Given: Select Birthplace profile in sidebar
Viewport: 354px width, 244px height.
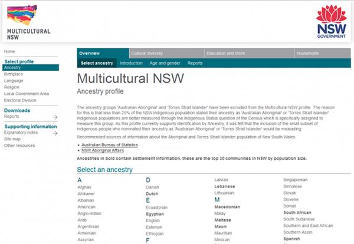Looking at the screenshot, I should point(14,74).
